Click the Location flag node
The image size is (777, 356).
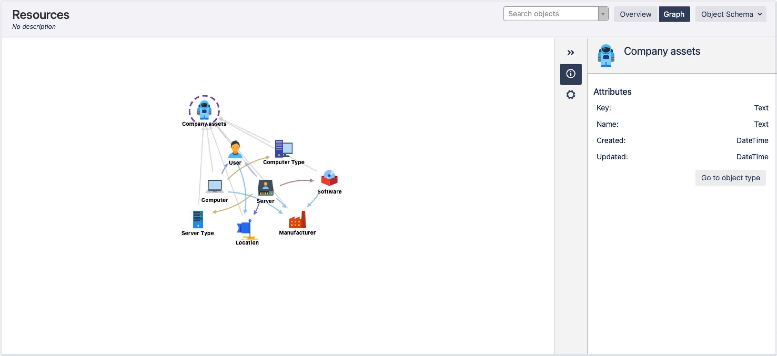click(x=246, y=229)
